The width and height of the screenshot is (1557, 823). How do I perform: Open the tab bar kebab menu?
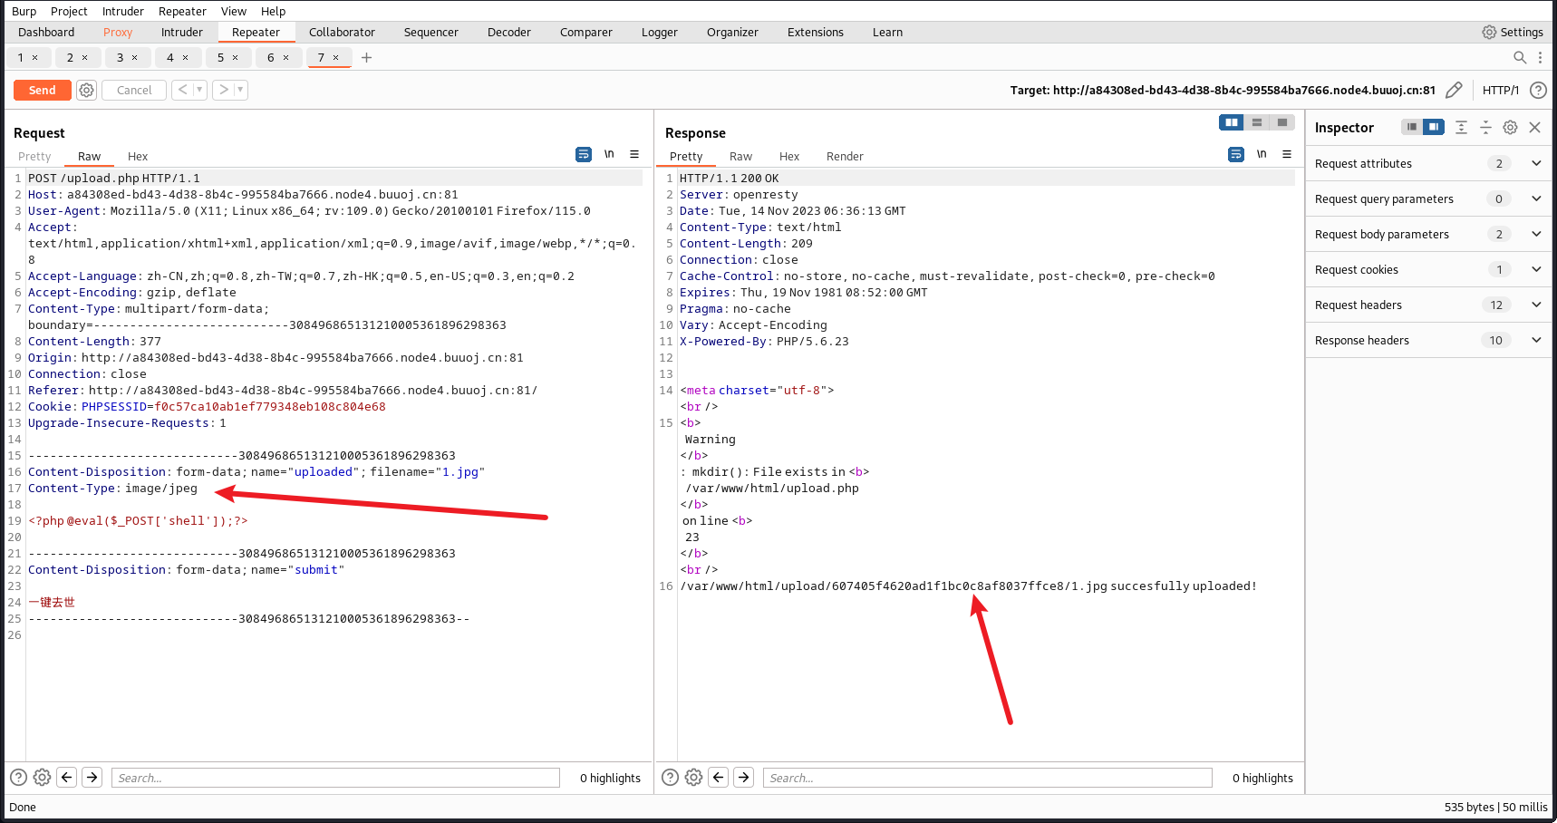(x=1540, y=57)
